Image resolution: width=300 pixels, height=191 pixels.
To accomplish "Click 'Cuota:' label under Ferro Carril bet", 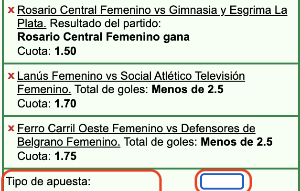I will click(34, 155).
